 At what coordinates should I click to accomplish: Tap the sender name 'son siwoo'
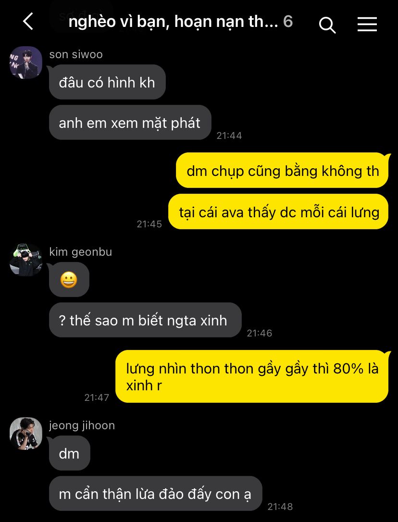[x=76, y=54]
